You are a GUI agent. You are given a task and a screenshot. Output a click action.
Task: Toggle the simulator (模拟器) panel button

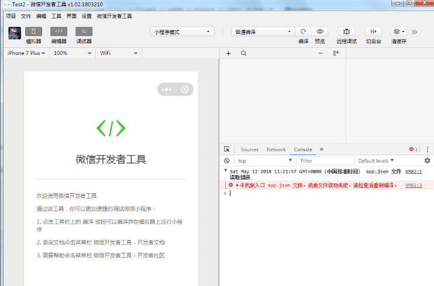pyautogui.click(x=33, y=32)
